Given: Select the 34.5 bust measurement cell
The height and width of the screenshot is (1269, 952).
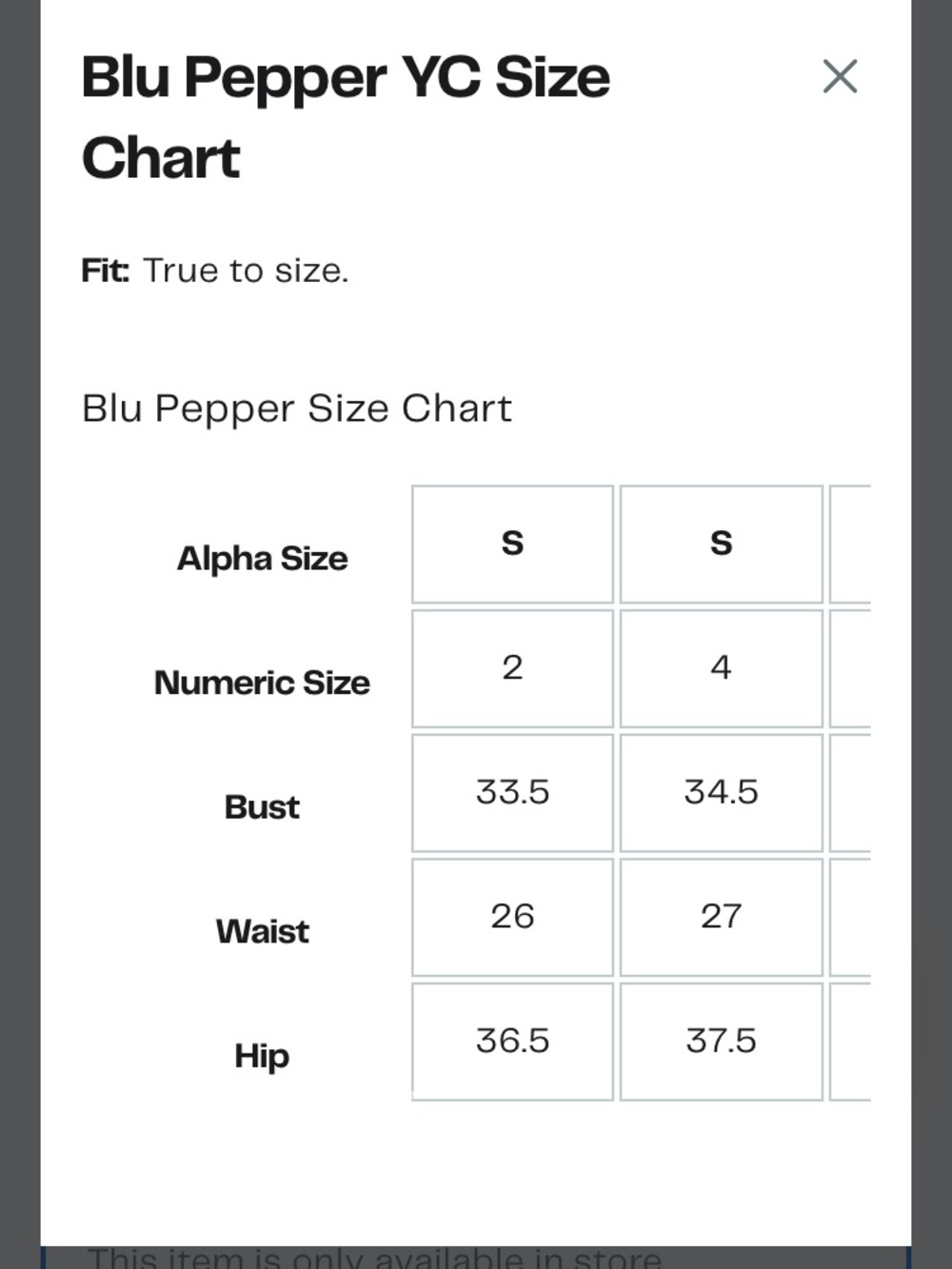Looking at the screenshot, I should click(721, 793).
